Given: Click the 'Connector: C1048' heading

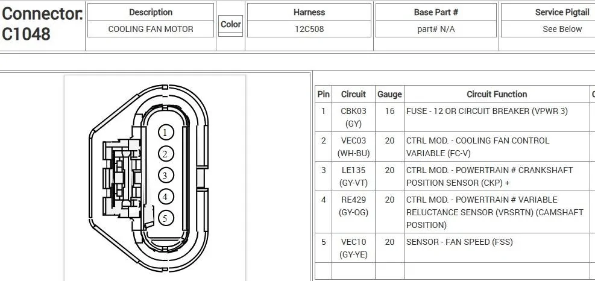Looking at the screenshot, I should click(42, 24).
